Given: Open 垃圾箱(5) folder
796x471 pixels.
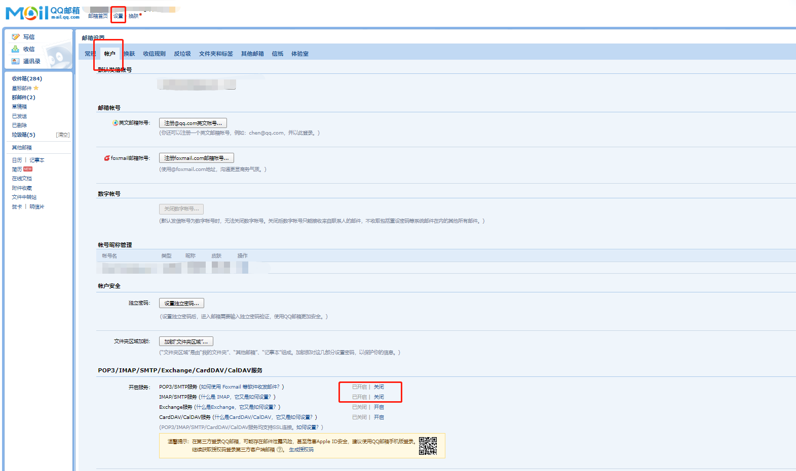Looking at the screenshot, I should pyautogui.click(x=23, y=135).
